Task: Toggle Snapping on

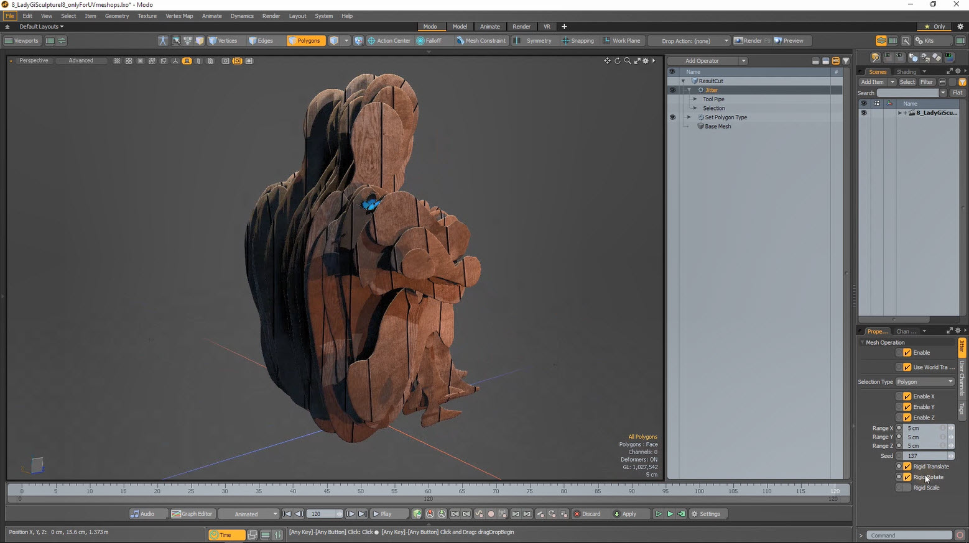Action: point(578,40)
